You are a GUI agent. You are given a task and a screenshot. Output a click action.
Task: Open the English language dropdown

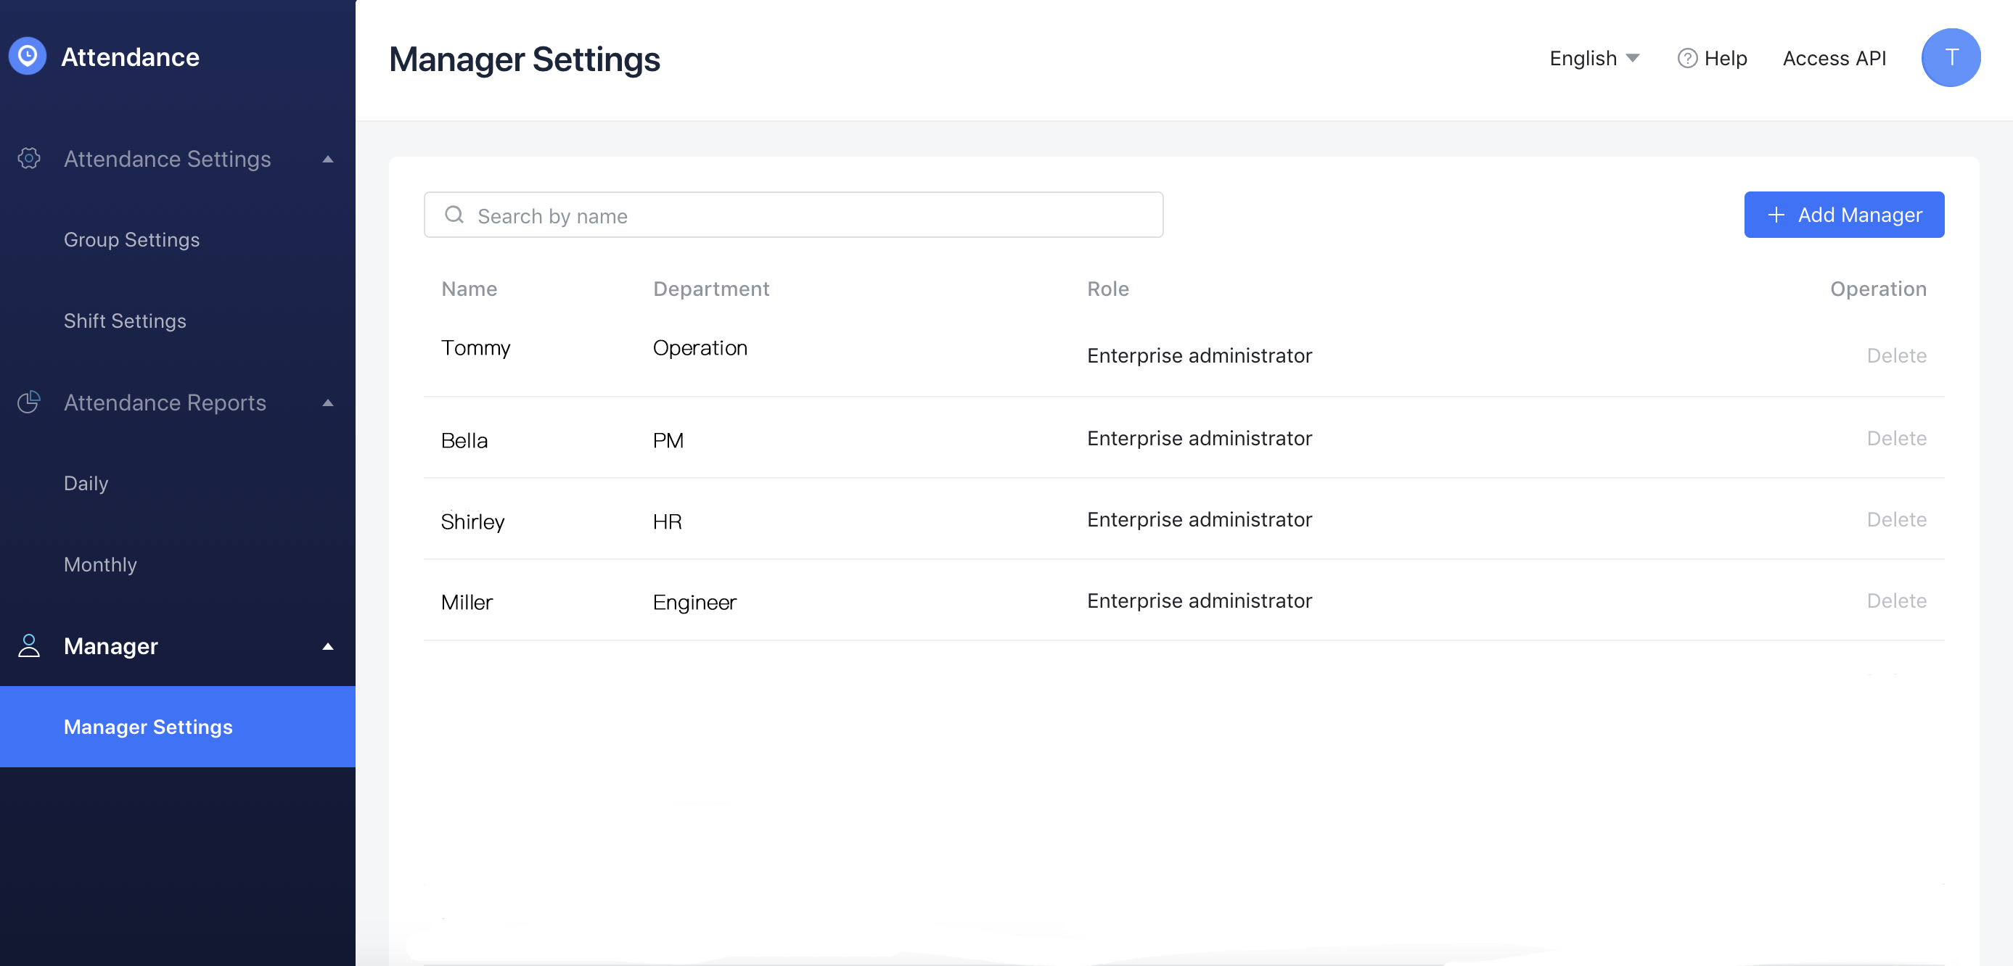point(1594,59)
